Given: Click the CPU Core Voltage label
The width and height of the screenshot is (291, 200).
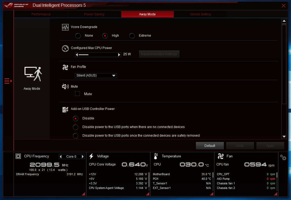Looking at the screenshot, I should [102, 164].
